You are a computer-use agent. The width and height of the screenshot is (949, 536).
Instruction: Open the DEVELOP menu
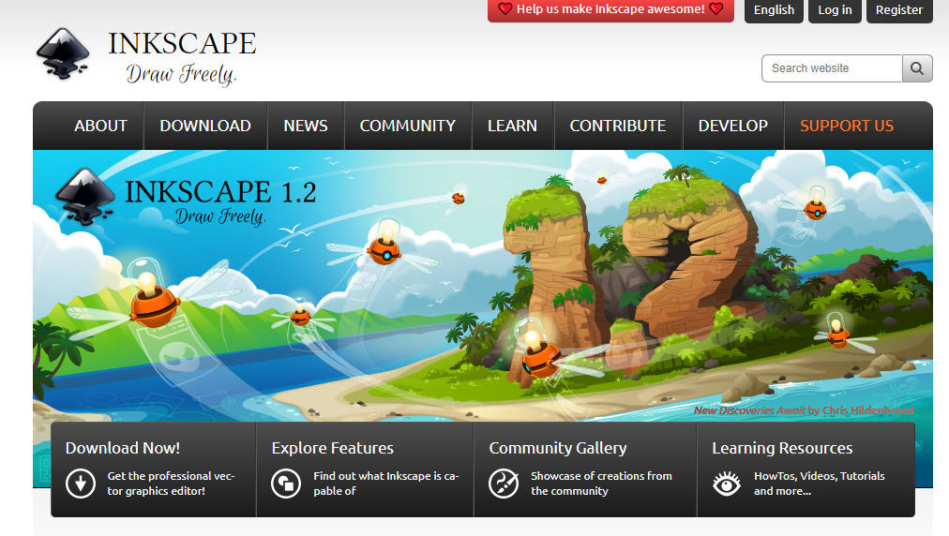point(733,126)
